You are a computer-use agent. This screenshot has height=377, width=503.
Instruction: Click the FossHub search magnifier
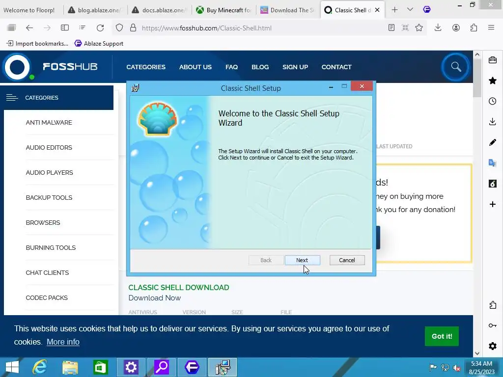tap(456, 67)
